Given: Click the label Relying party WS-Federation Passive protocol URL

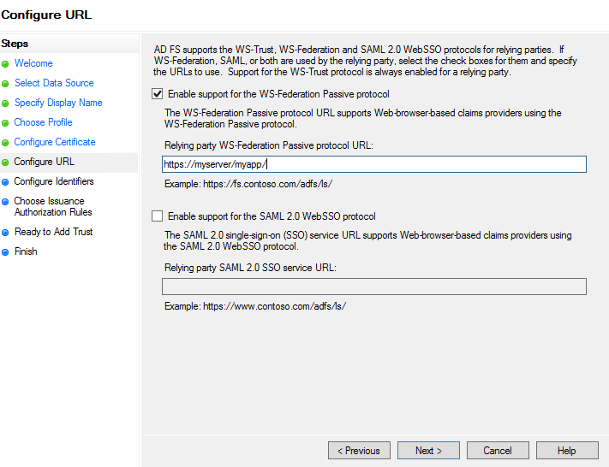Looking at the screenshot, I should pyautogui.click(x=268, y=145).
